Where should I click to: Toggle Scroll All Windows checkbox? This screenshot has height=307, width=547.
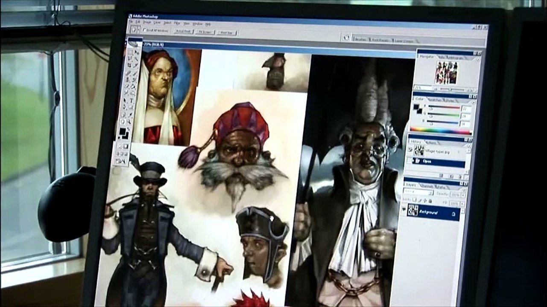point(144,30)
